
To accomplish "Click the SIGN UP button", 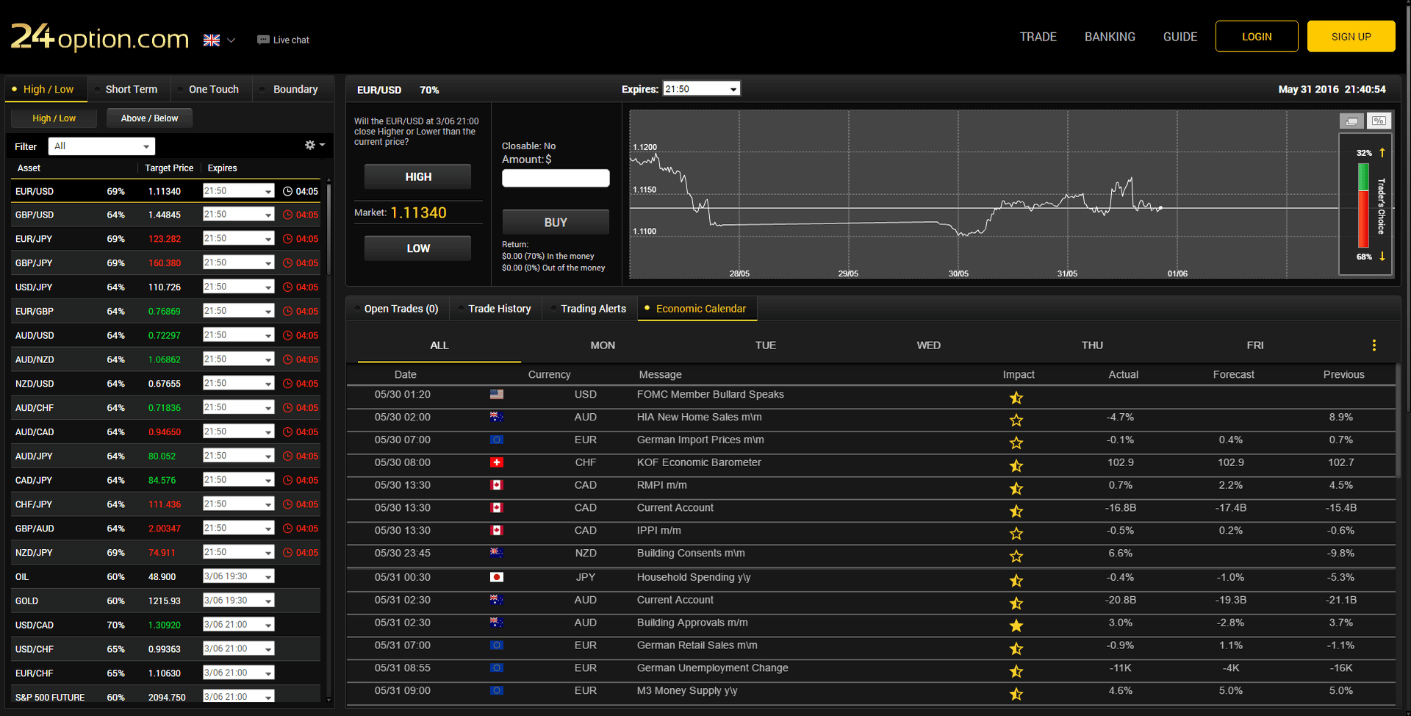I will pos(1351,37).
